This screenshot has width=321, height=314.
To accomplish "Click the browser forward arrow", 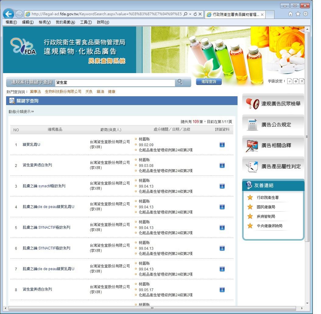I will point(19,14).
